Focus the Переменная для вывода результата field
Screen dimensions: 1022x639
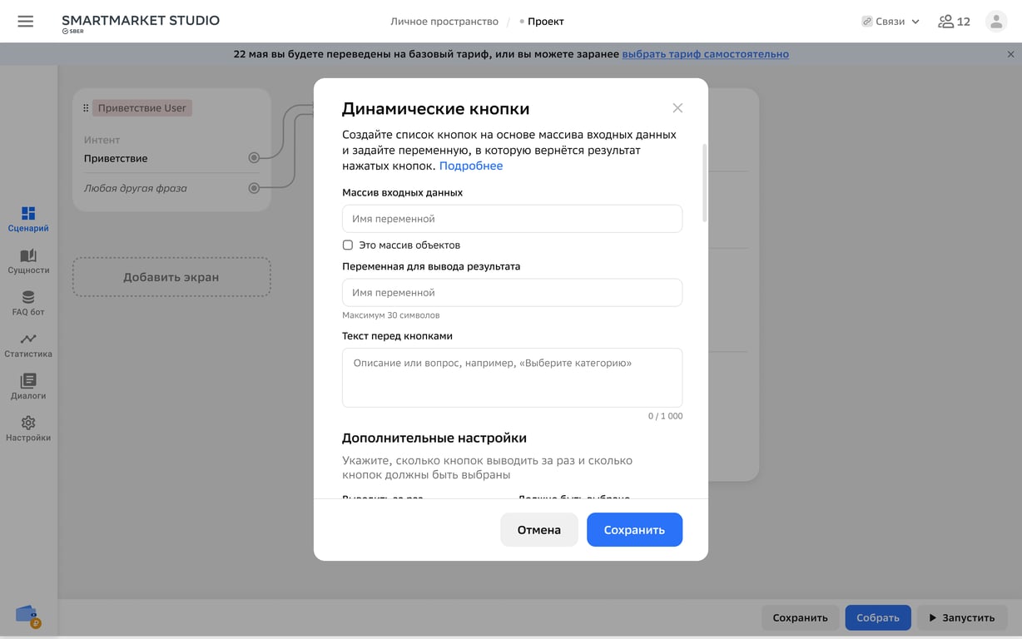tap(512, 293)
